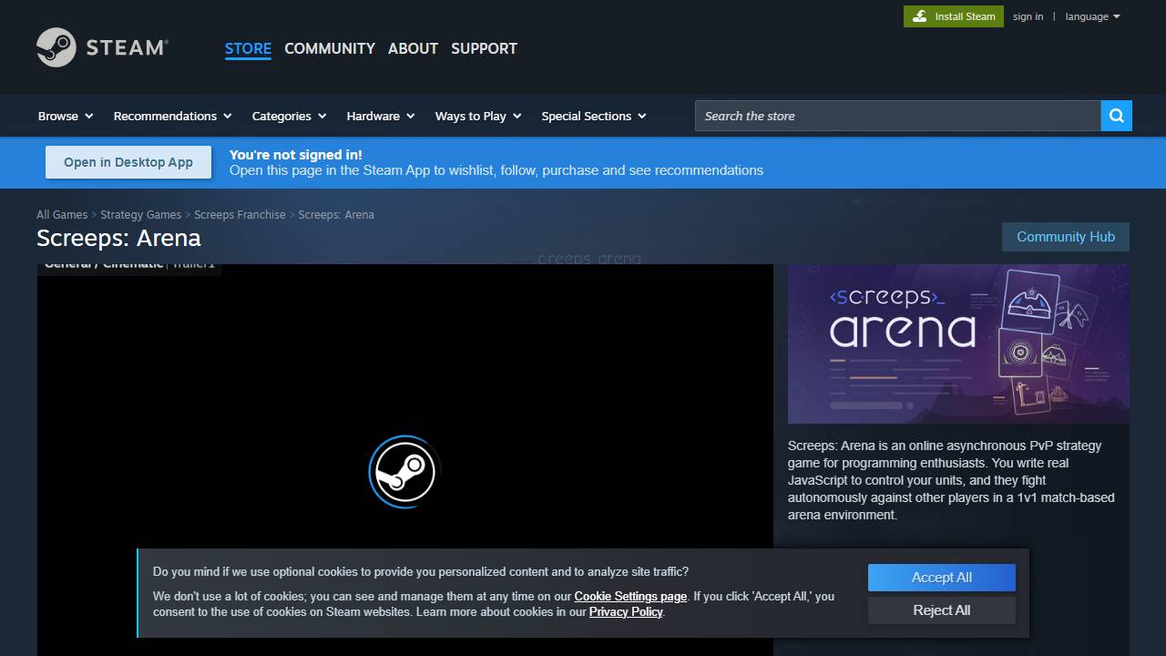Viewport: 1166px width, 656px height.
Task: Click the Screeps: Arena page title
Action: pos(118,238)
